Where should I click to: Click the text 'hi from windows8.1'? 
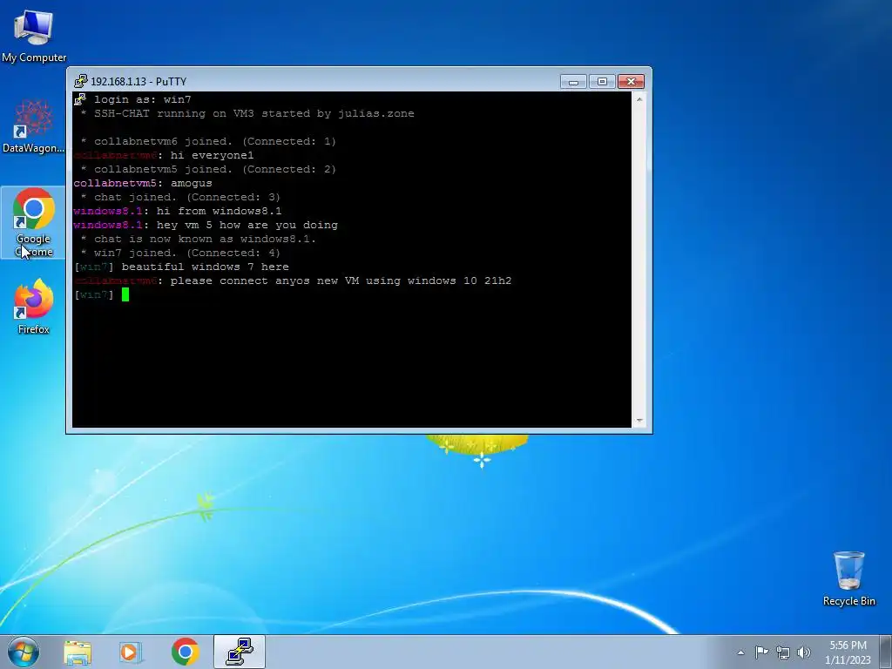click(x=219, y=211)
